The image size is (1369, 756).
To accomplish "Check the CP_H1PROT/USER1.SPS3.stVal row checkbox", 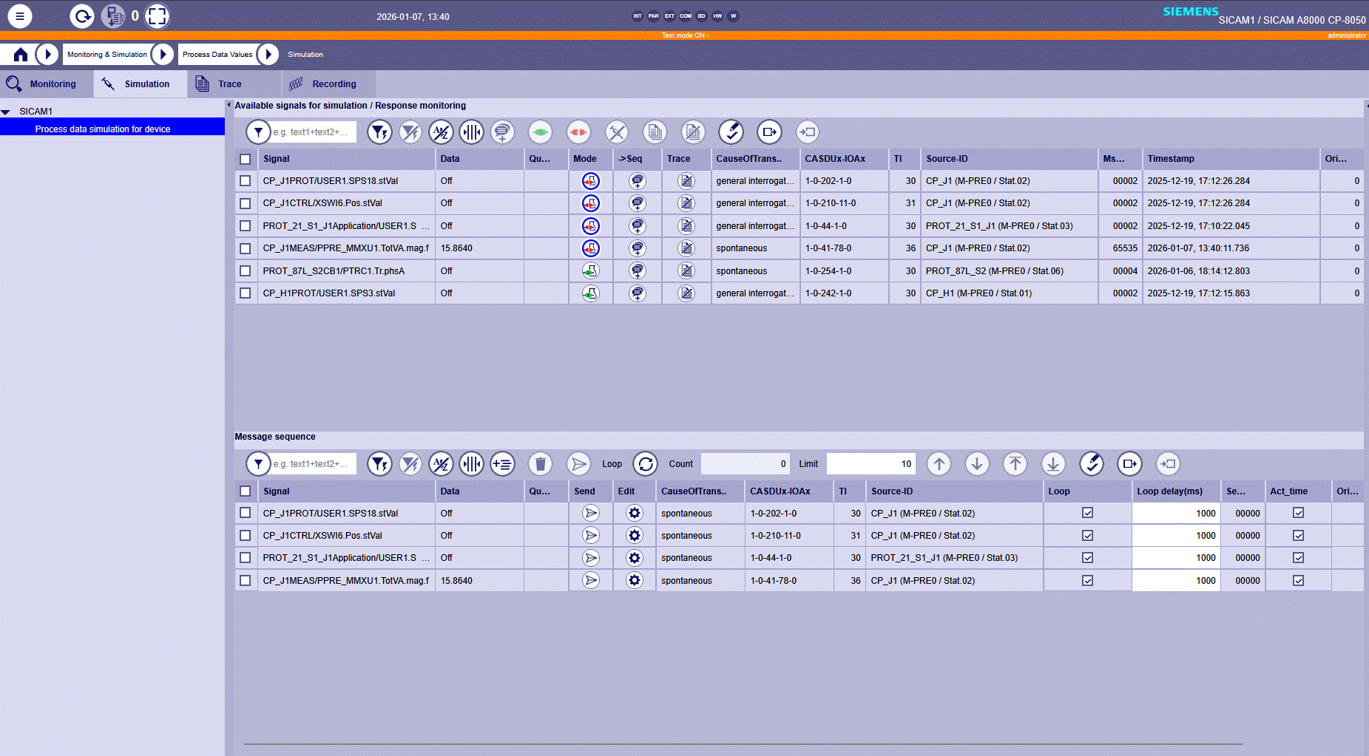I will [x=246, y=293].
